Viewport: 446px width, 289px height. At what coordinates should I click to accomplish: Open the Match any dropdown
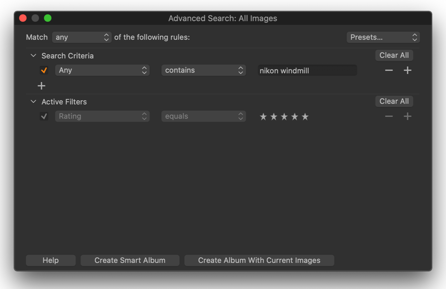coord(82,37)
